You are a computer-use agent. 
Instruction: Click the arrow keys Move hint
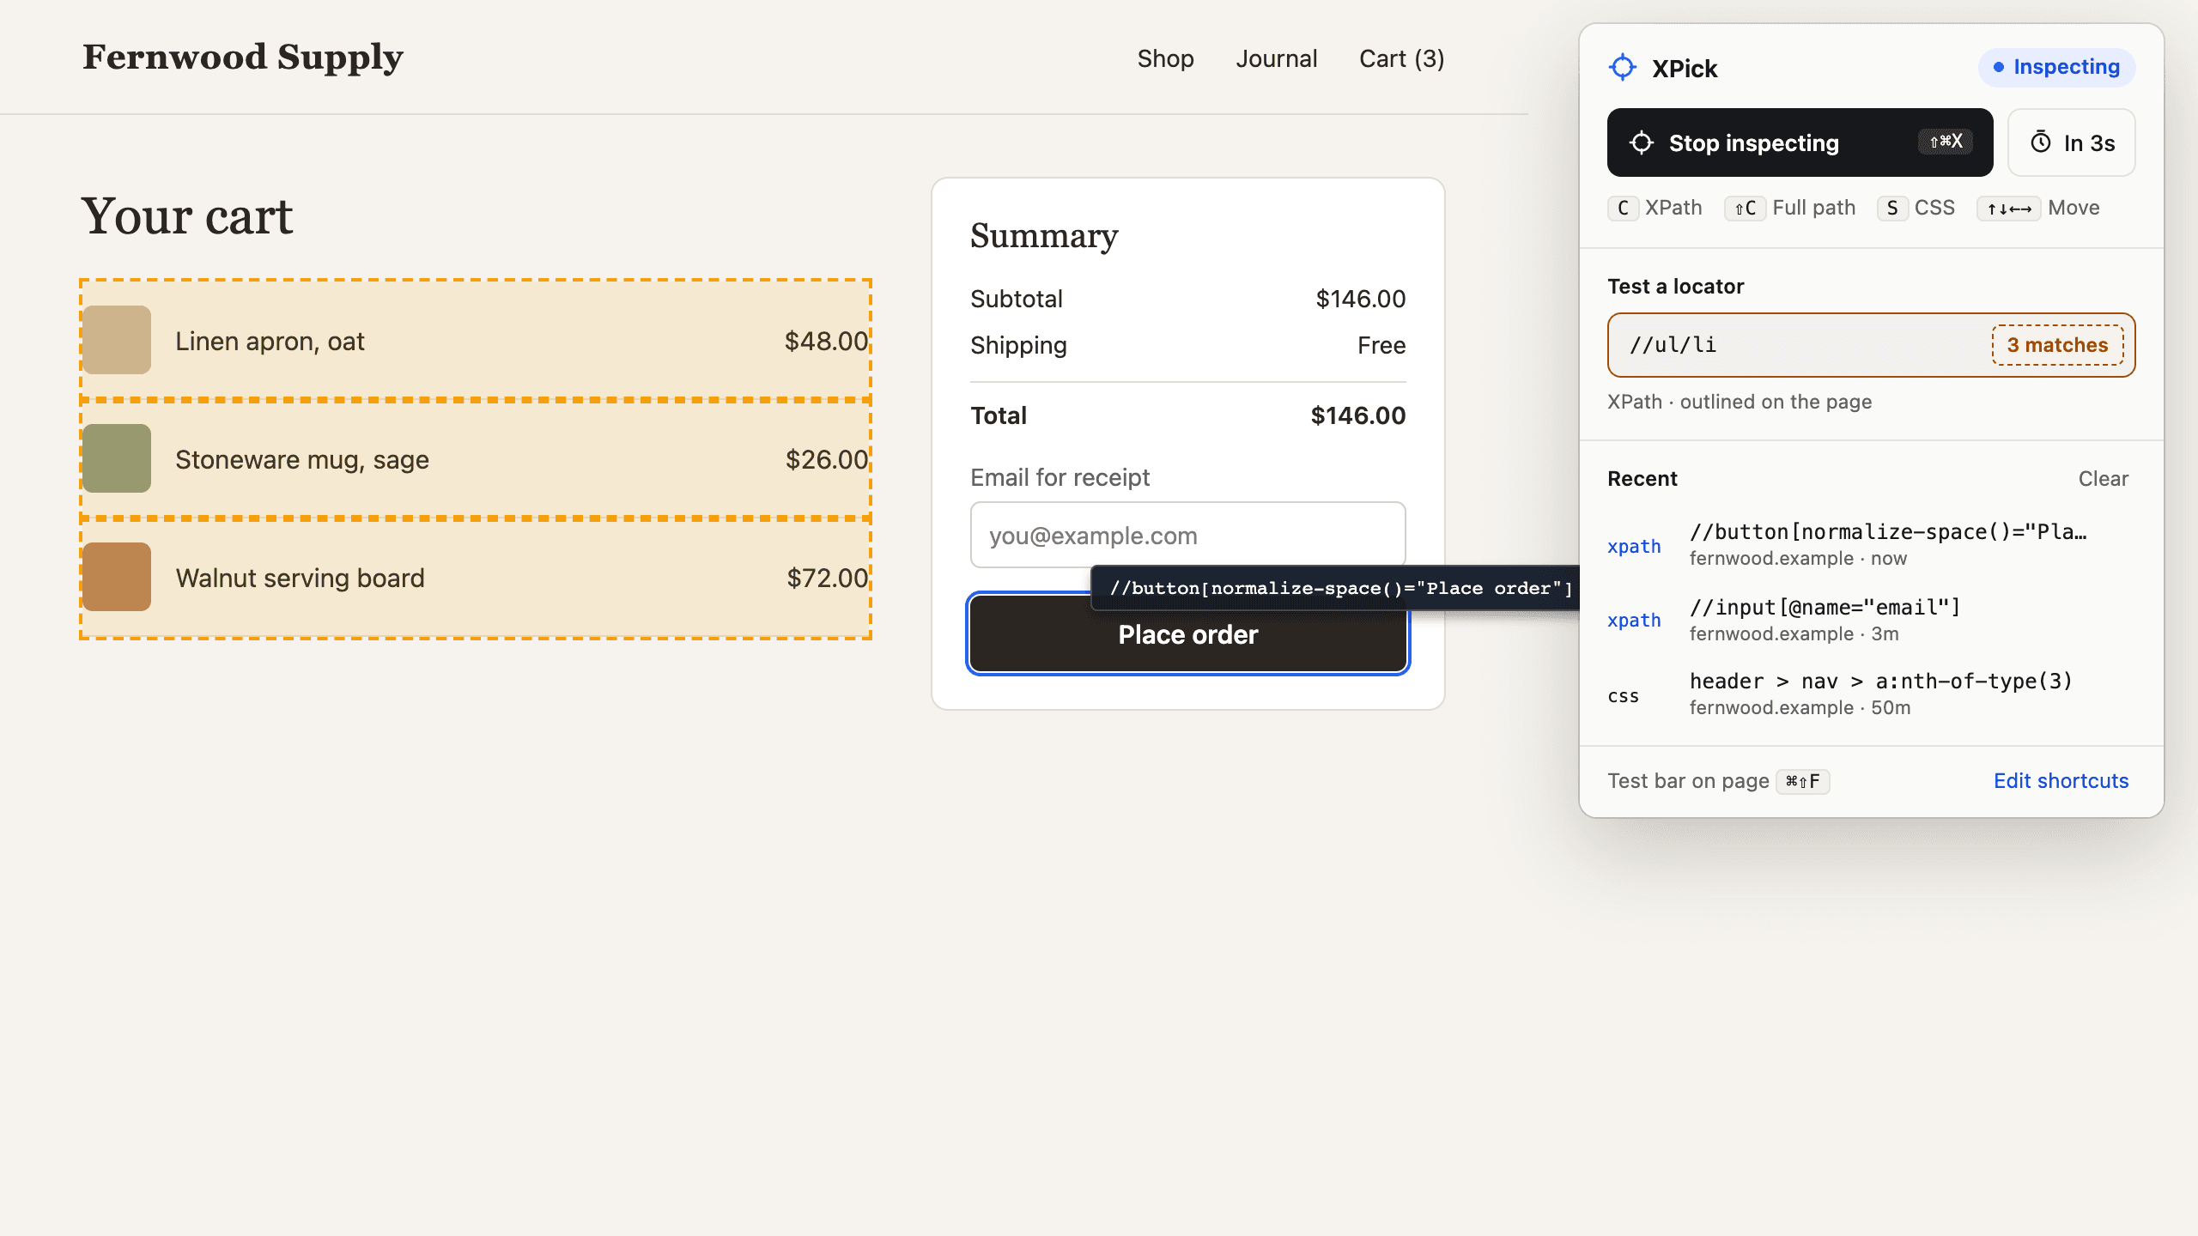(x=2038, y=208)
